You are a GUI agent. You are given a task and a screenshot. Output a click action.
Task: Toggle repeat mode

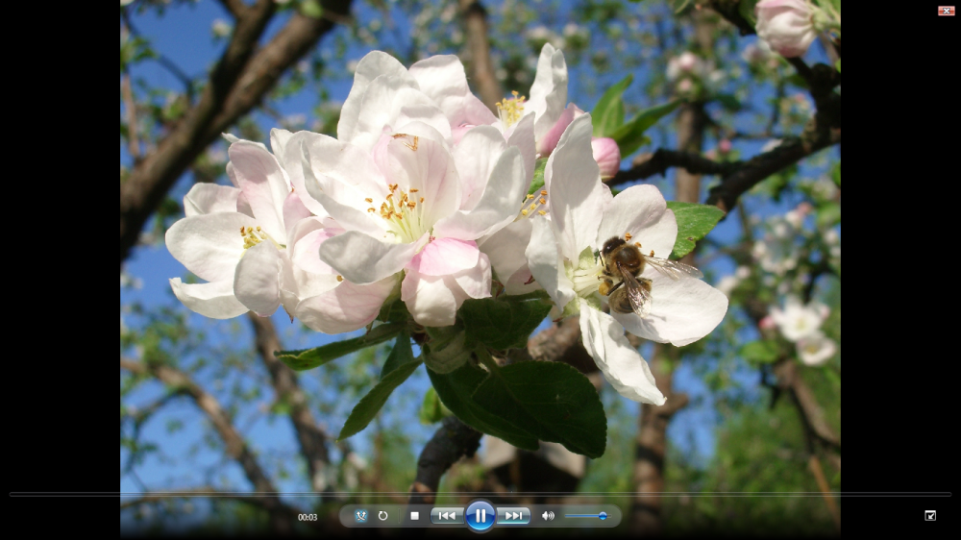tap(383, 516)
